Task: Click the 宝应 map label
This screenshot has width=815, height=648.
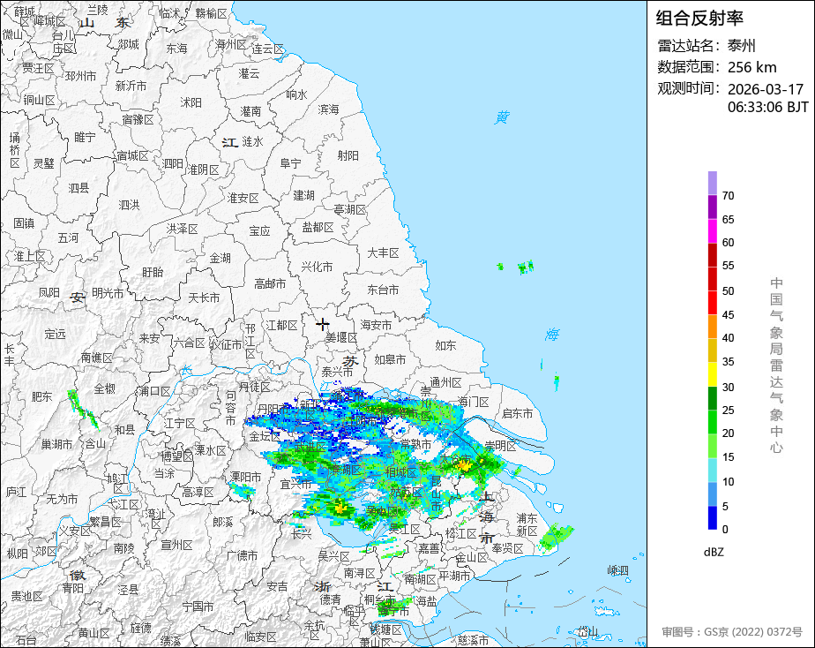Action: tap(259, 230)
